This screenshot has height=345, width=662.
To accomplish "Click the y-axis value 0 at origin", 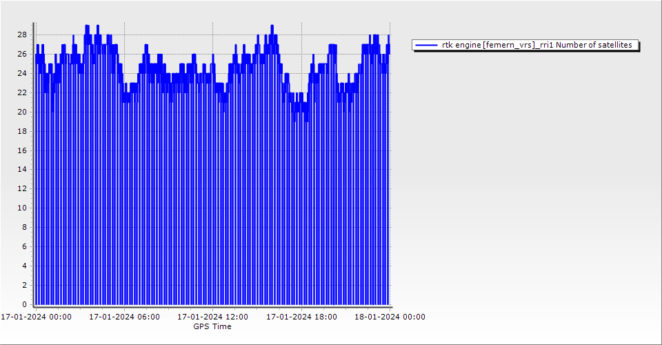I will point(24,304).
